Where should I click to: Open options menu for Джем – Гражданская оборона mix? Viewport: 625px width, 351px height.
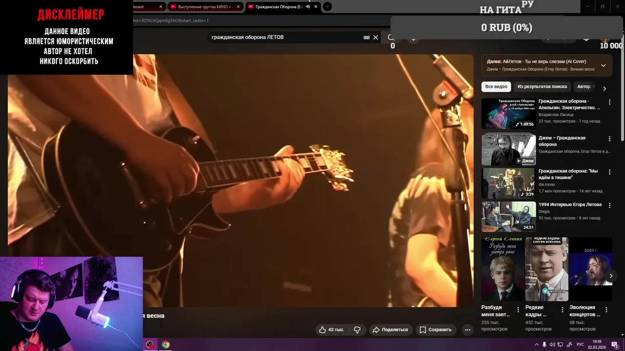(x=609, y=138)
